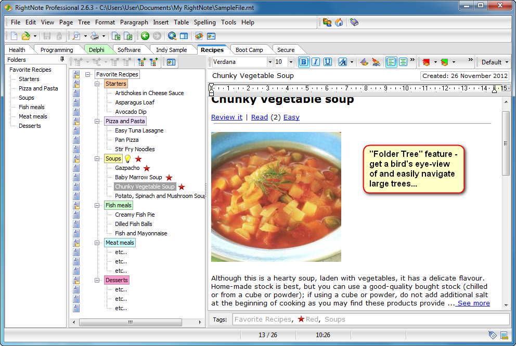Print the note with the printer icon
Image resolution: width=516 pixels, height=346 pixels.
click(x=95, y=36)
